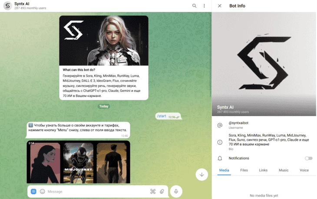Switch to the Voice tab
This screenshot has height=199, width=317.
coord(304,170)
